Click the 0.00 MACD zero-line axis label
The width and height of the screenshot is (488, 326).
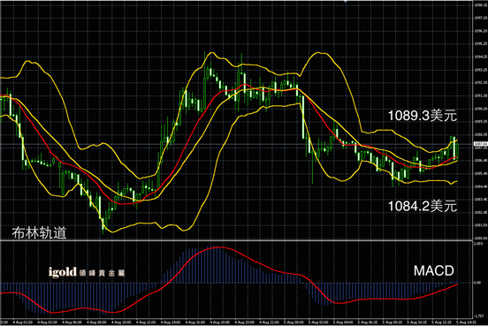(477, 283)
